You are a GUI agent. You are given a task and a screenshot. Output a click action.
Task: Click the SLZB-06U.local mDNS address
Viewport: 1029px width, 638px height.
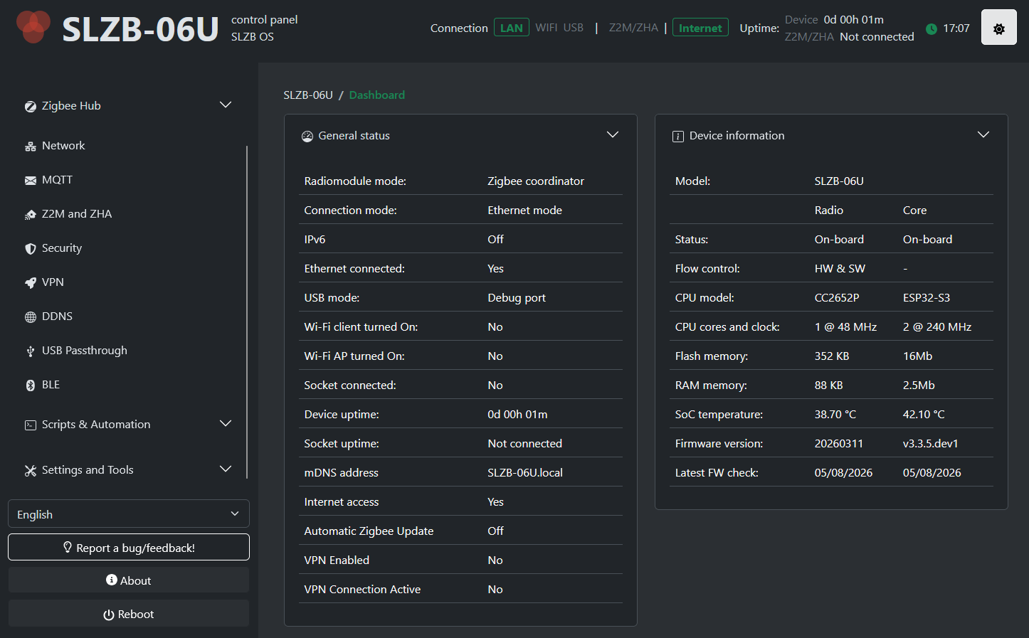click(525, 472)
